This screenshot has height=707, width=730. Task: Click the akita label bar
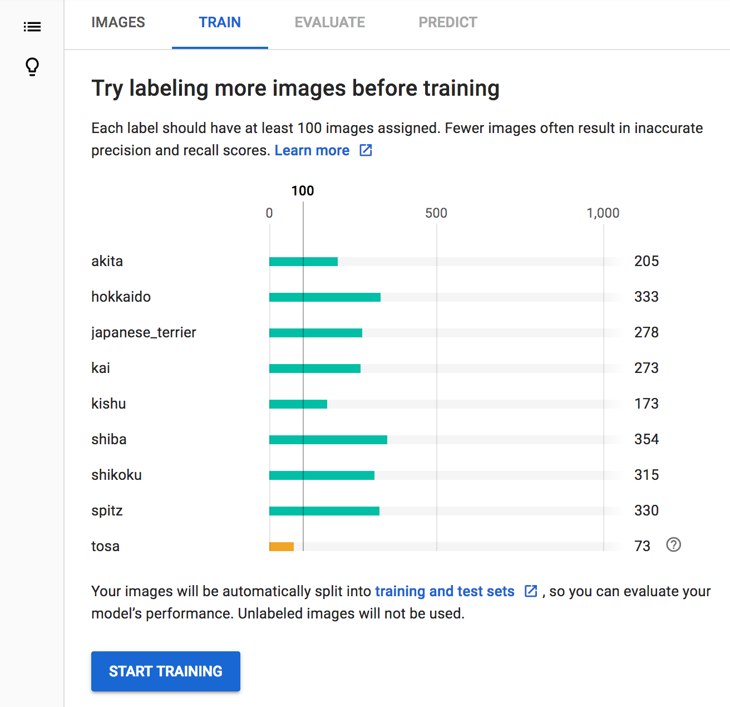303,262
